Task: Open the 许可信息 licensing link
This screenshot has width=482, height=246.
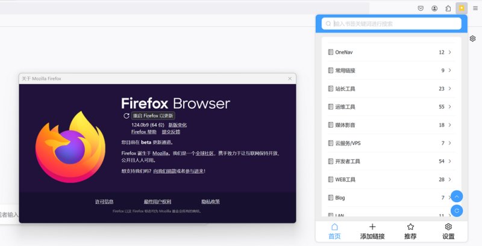Action: [104, 201]
